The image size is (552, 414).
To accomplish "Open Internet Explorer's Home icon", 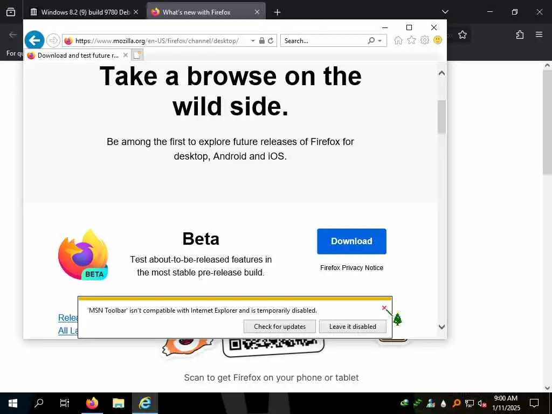I will pos(398,40).
